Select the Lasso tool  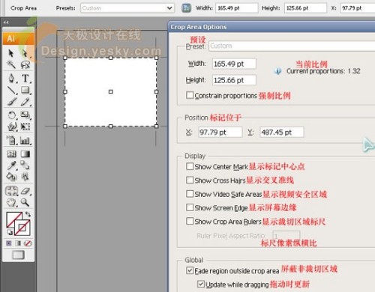[x=25, y=65]
